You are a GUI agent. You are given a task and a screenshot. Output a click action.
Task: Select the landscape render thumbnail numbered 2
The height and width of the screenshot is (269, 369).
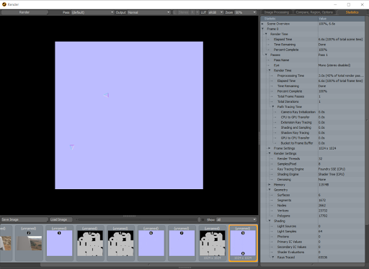29,243
